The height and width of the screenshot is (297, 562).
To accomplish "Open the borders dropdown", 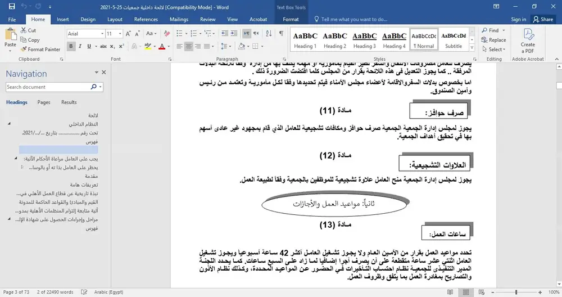I will (x=262, y=46).
